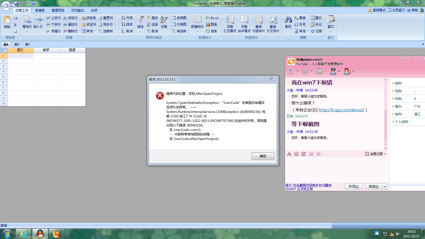Screen dimensions: 425x239
Task: Click 确定 in the error dialog
Action: pyautogui.click(x=263, y=156)
